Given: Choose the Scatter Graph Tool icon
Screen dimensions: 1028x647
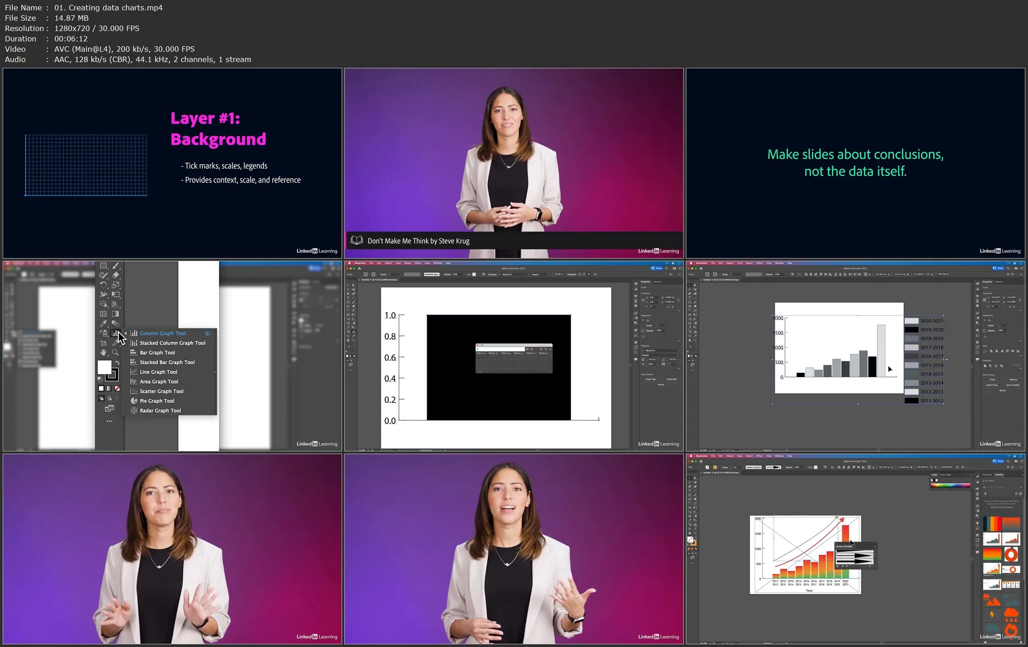Looking at the screenshot, I should 134,391.
